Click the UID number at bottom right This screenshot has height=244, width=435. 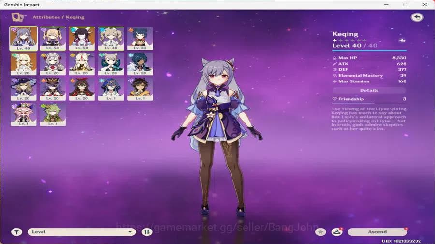click(401, 241)
